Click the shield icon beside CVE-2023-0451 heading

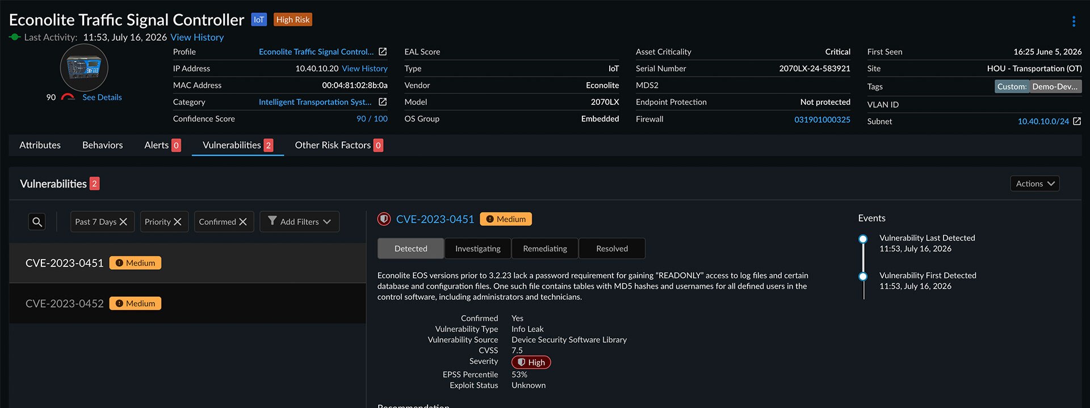tap(384, 219)
